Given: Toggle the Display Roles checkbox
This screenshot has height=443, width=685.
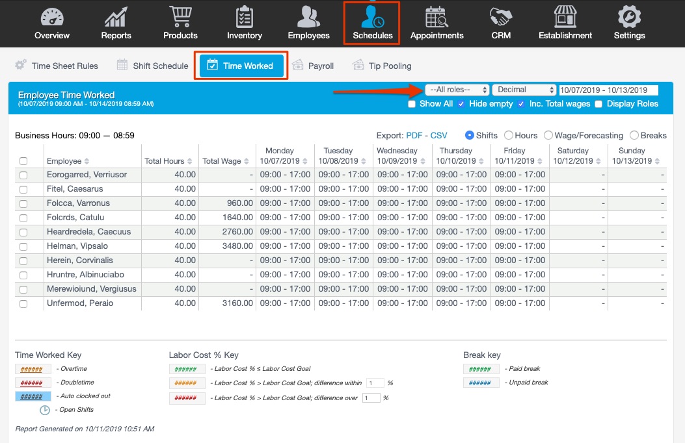Looking at the screenshot, I should tap(598, 104).
